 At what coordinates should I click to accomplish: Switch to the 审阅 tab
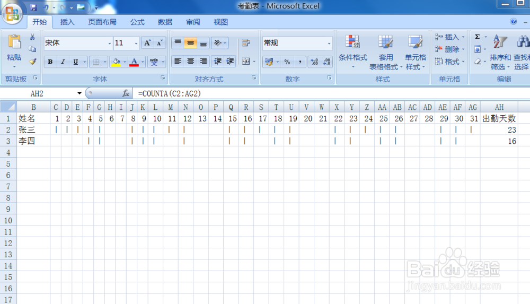(x=193, y=22)
